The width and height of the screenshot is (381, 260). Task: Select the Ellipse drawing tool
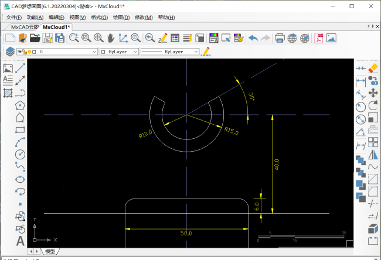tap(20, 179)
